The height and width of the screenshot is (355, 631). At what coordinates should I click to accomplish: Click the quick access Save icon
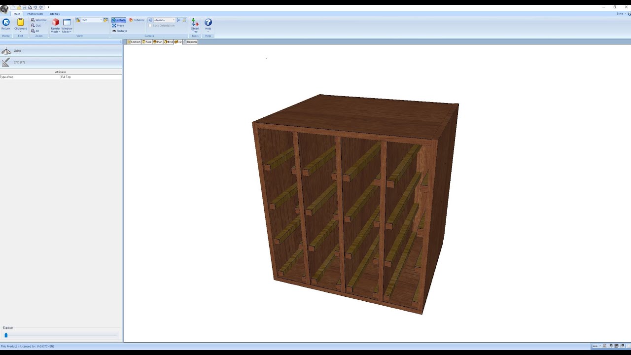(x=24, y=7)
